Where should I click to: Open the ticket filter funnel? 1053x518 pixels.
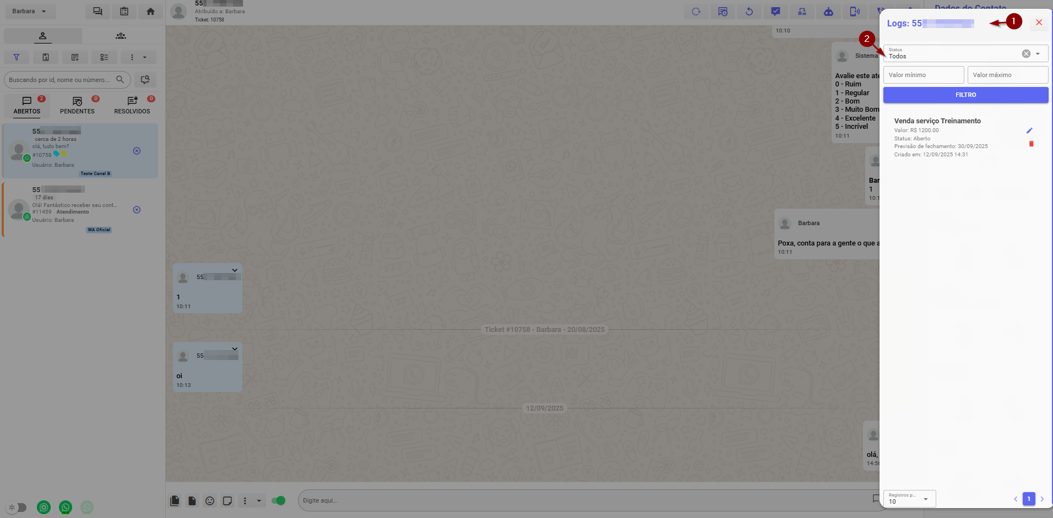click(17, 57)
